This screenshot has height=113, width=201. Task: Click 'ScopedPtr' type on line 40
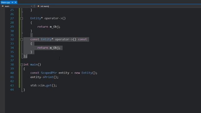(49, 73)
